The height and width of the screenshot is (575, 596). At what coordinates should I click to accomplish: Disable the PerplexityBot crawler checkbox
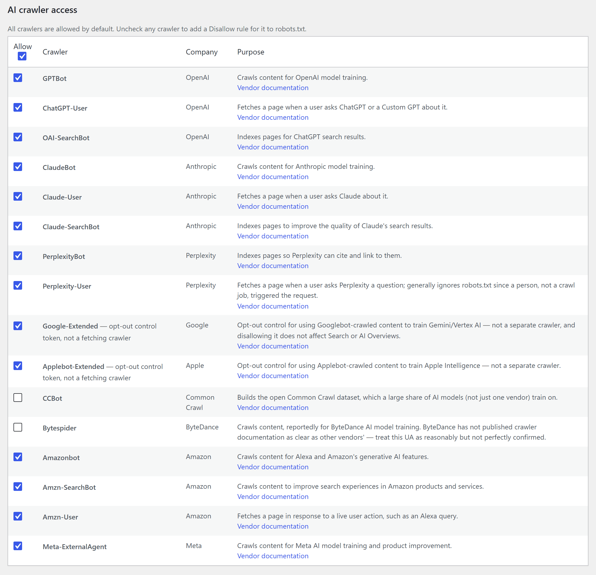tap(18, 256)
